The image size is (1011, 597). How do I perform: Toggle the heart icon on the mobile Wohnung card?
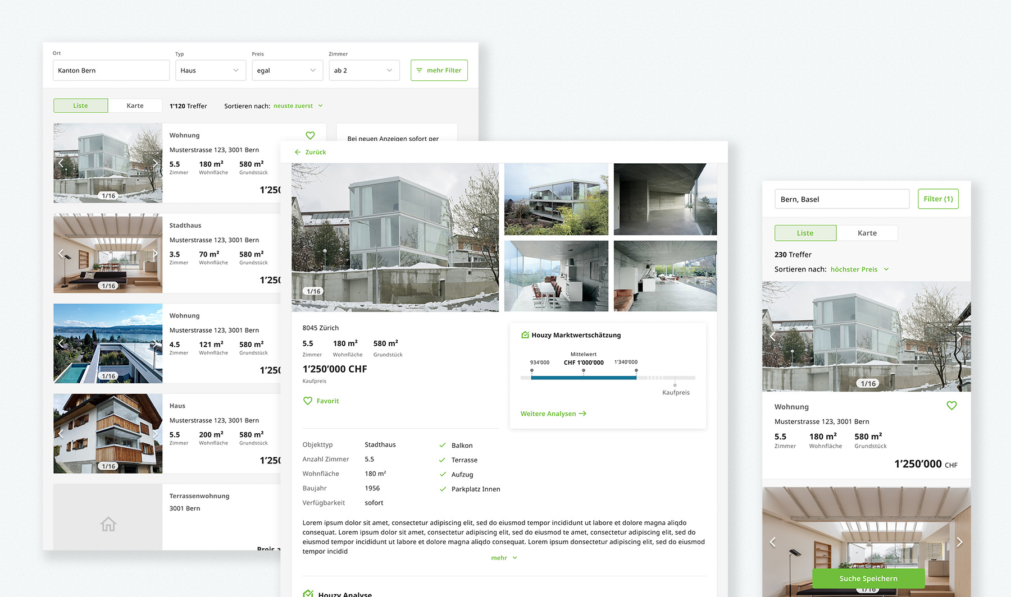[951, 406]
